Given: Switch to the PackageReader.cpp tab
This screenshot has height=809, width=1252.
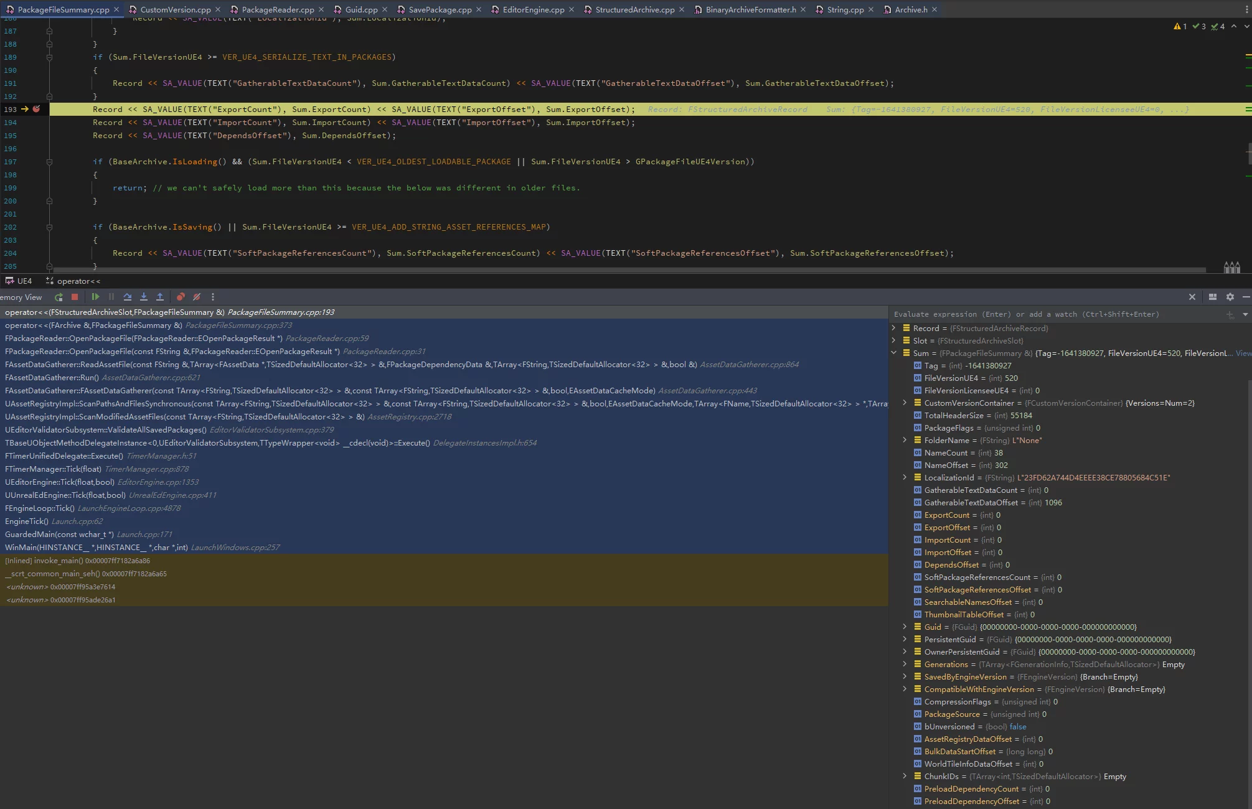Looking at the screenshot, I should (x=277, y=9).
